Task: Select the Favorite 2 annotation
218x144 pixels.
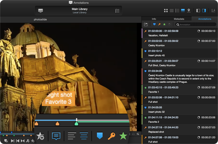Action: pos(180,119)
